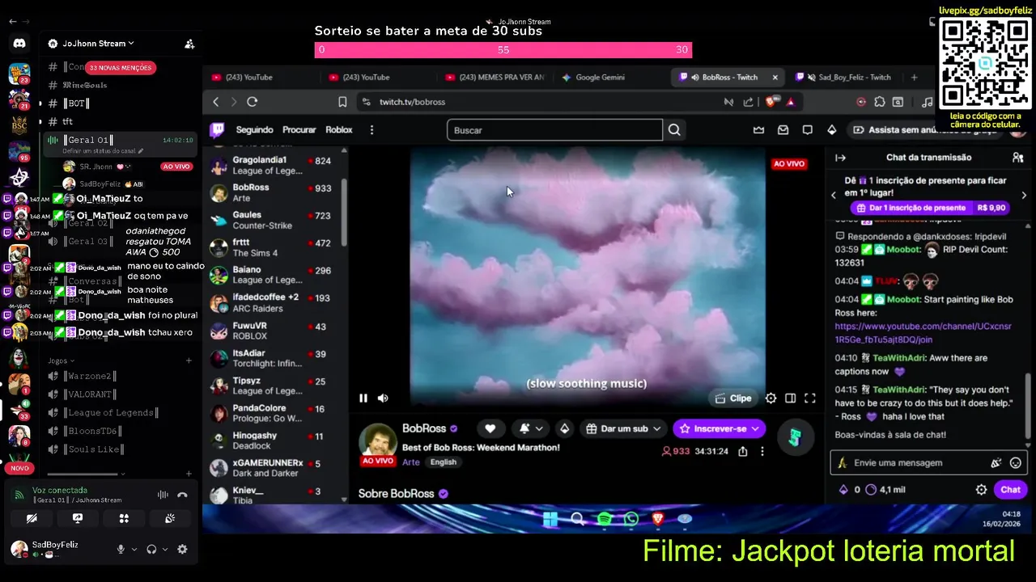Image resolution: width=1036 pixels, height=582 pixels.
Task: Click the Brave Shields lion icon
Action: [770, 102]
